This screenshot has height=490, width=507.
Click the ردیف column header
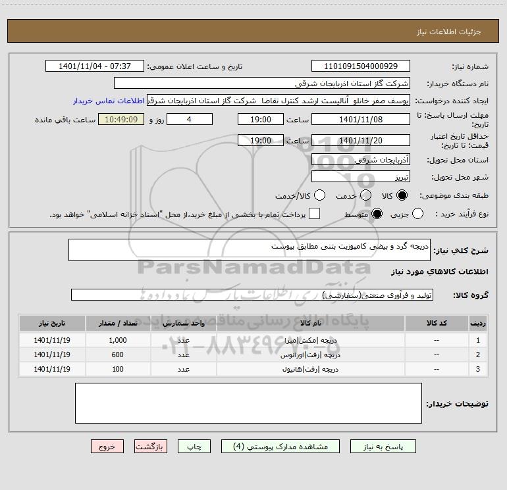tap(478, 323)
